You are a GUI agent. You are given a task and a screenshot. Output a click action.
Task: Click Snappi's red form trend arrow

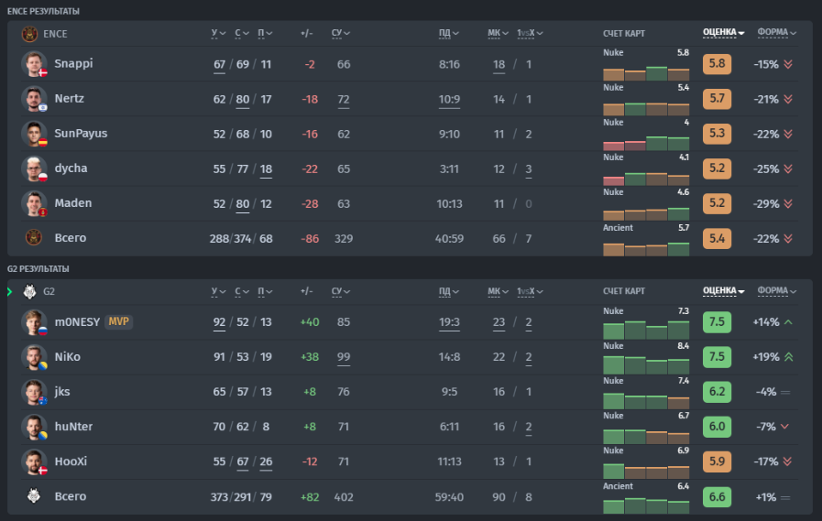click(x=788, y=64)
